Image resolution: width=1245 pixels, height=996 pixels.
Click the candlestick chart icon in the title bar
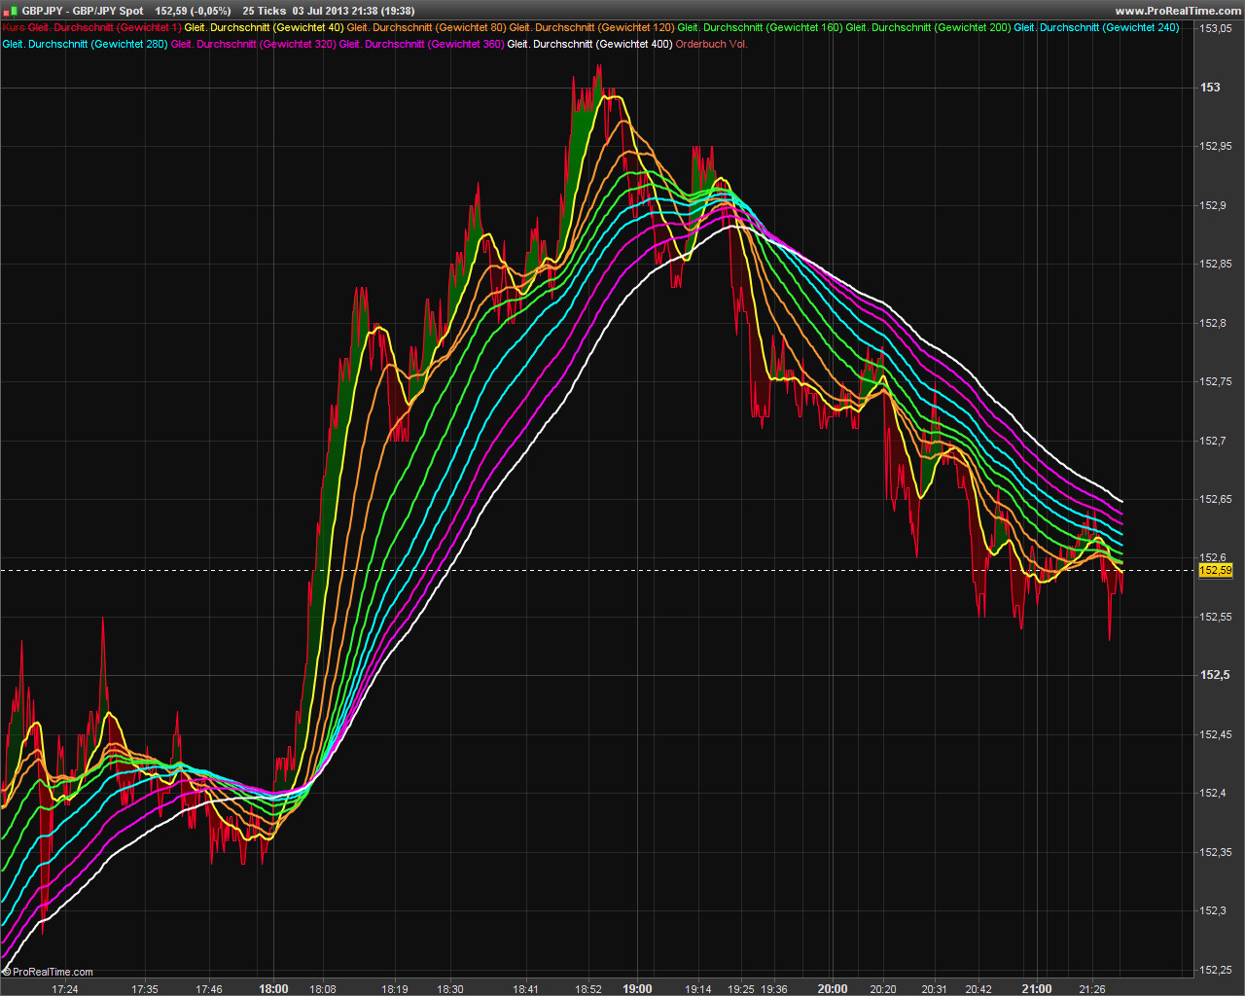tap(10, 11)
